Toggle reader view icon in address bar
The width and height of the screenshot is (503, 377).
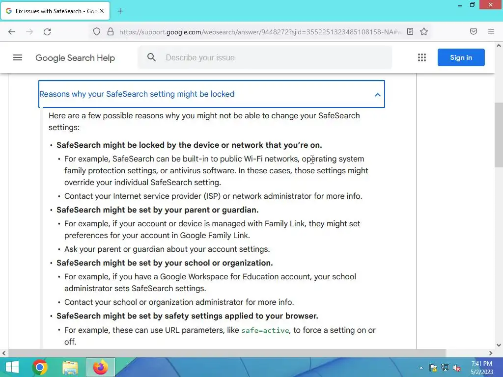(410, 31)
